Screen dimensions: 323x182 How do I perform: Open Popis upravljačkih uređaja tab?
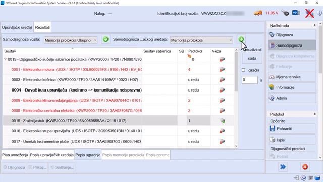point(51,155)
